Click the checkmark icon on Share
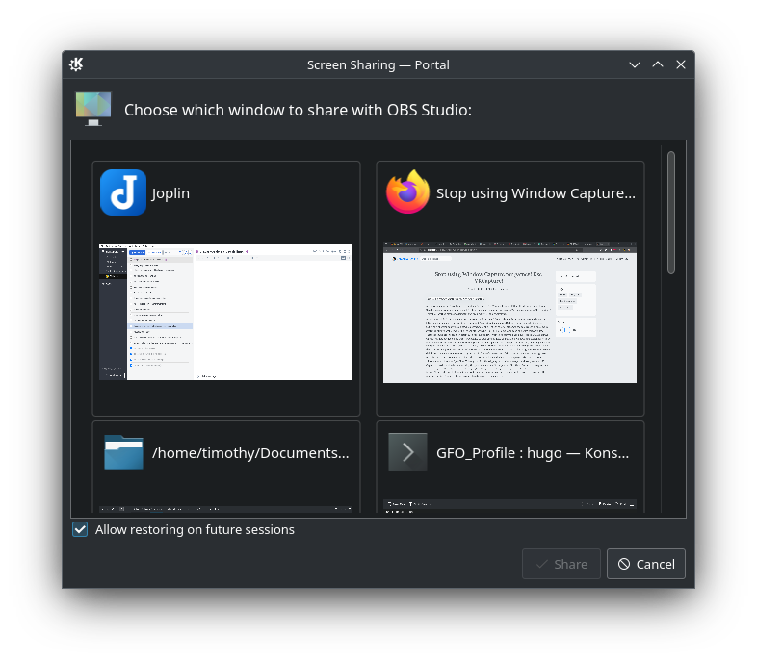Viewport: 757px width, 662px height. [542, 564]
